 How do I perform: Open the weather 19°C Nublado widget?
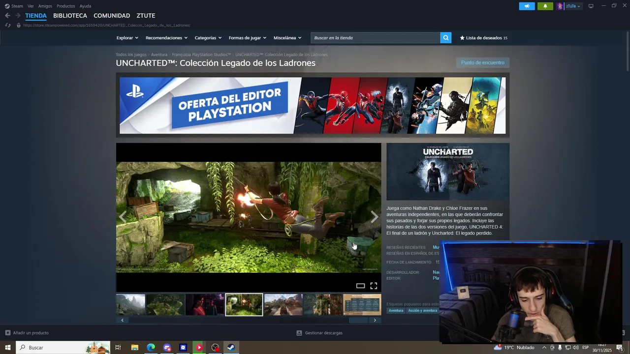tap(514, 348)
